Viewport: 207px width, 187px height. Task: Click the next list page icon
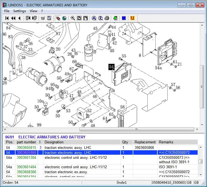point(34,18)
